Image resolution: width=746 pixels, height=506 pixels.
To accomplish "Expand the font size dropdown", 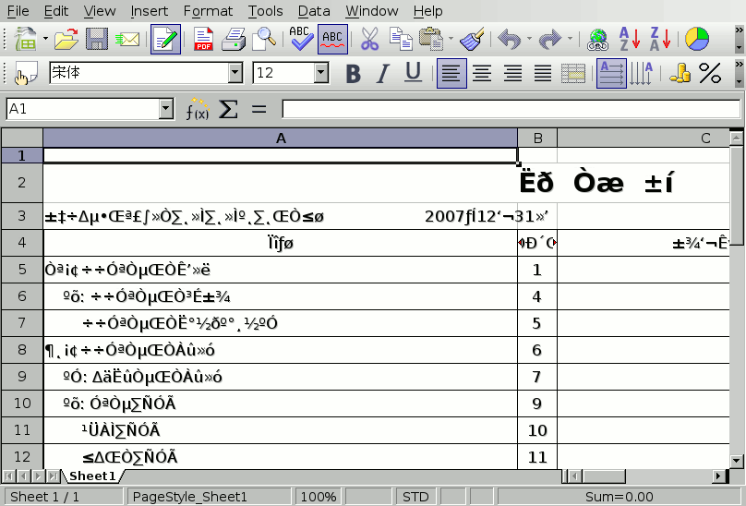I will [x=321, y=73].
